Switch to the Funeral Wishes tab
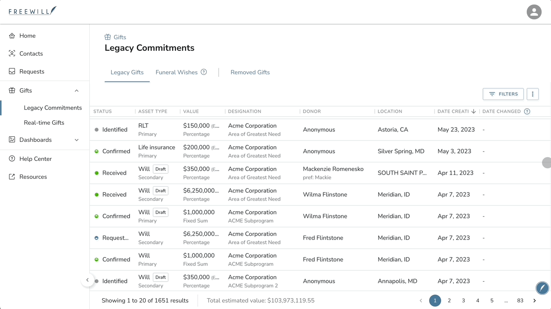Image resolution: width=551 pixels, height=309 pixels. 176,72
